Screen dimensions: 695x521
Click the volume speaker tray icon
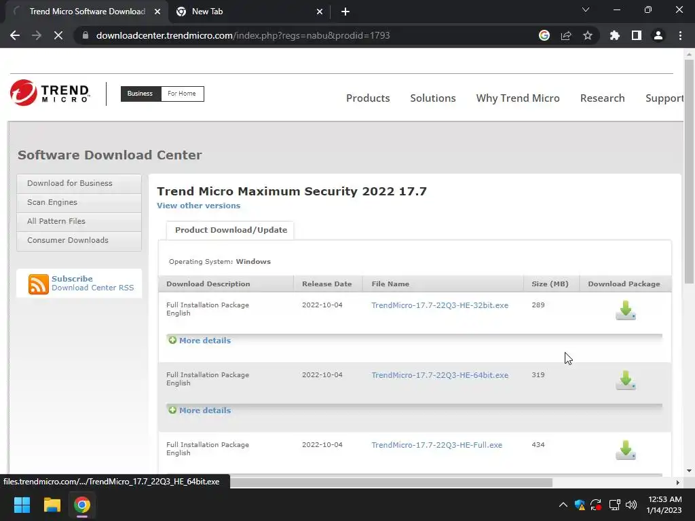click(631, 505)
